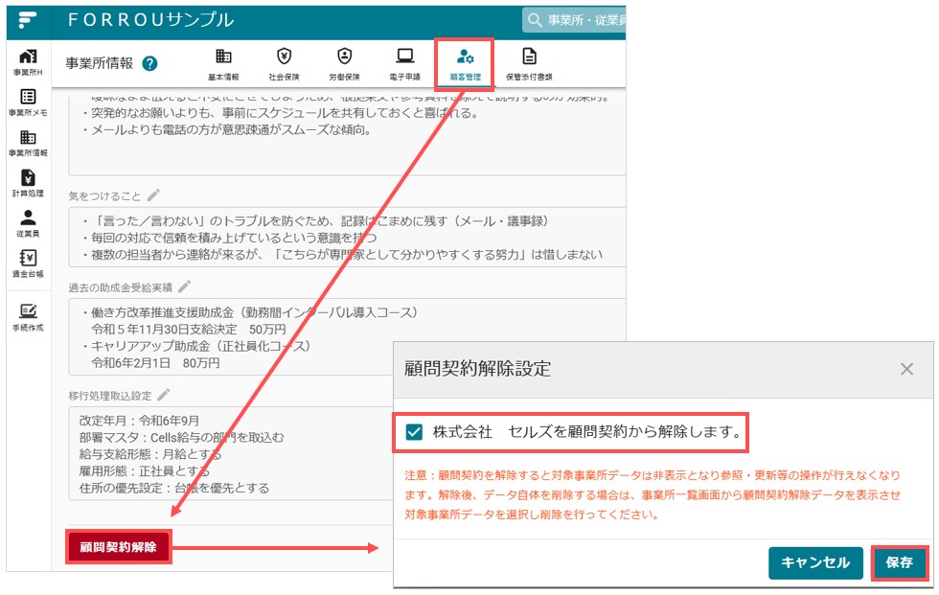Open 事業所メモ in the sidebar
This screenshot has width=939, height=595.
[28, 103]
